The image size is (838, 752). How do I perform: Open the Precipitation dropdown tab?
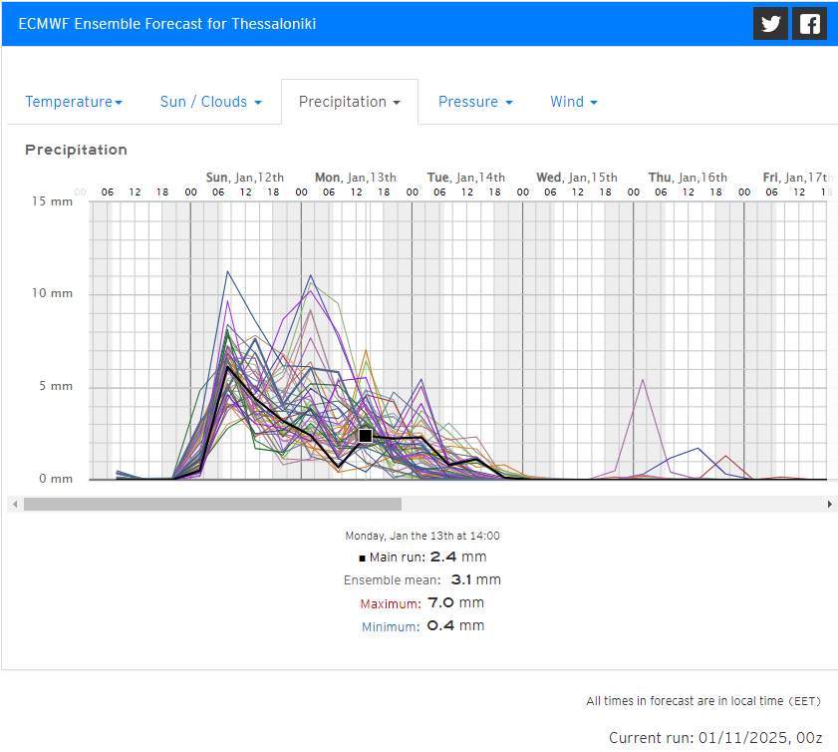coord(350,102)
